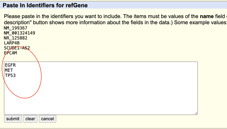
Task: Place cursor on MET line in text box
Action: coord(9,70)
